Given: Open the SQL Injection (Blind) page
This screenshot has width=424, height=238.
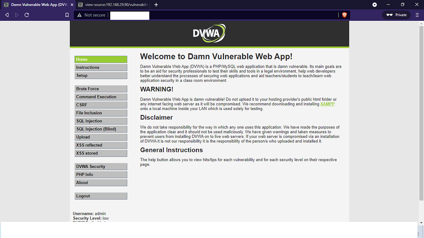Looking at the screenshot, I should (101, 129).
